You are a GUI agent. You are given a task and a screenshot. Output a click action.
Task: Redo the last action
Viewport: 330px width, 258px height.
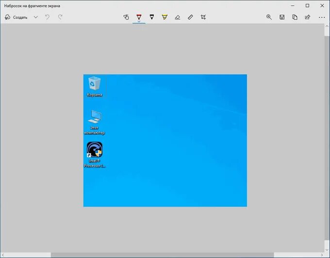click(x=60, y=17)
